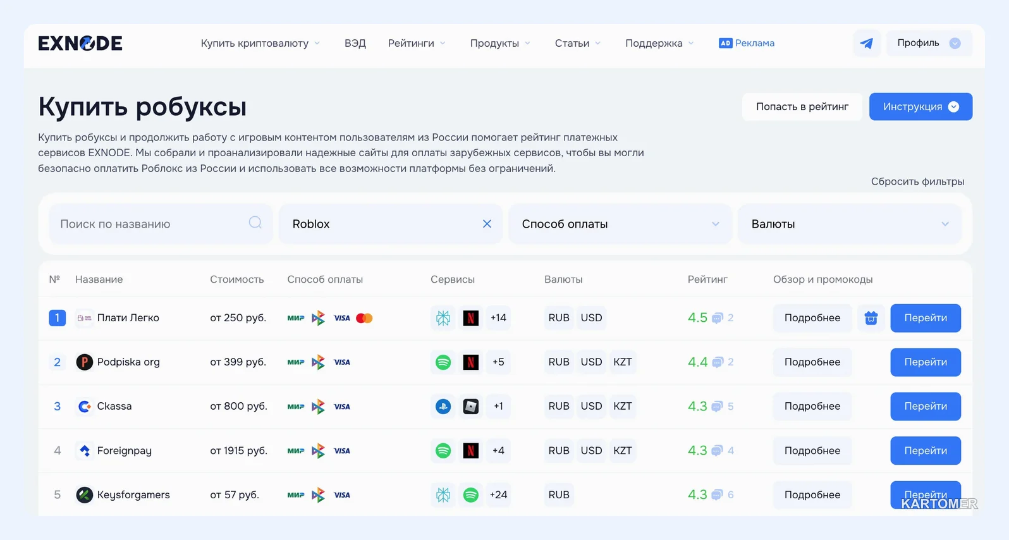This screenshot has width=1009, height=540.
Task: Click the KZT currency tag for Podpiska org
Action: click(x=623, y=362)
